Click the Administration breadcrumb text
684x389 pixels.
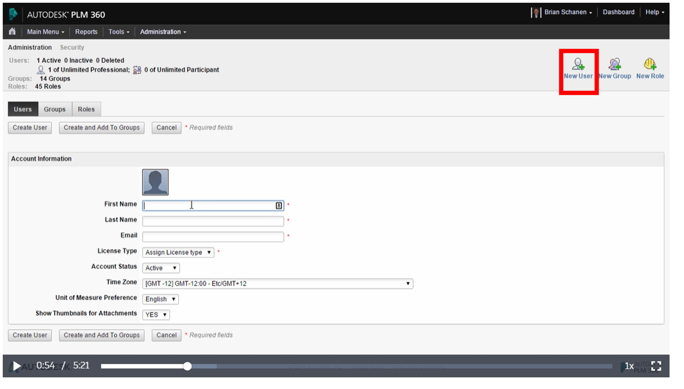coord(30,47)
